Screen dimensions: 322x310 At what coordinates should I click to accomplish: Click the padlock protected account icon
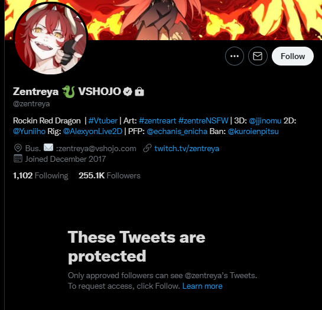pos(139,92)
